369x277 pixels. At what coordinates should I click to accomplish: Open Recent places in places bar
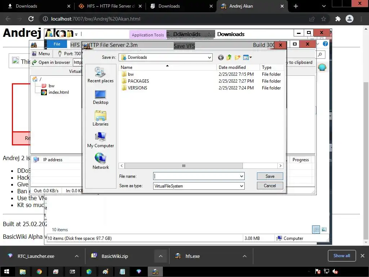pyautogui.click(x=101, y=75)
